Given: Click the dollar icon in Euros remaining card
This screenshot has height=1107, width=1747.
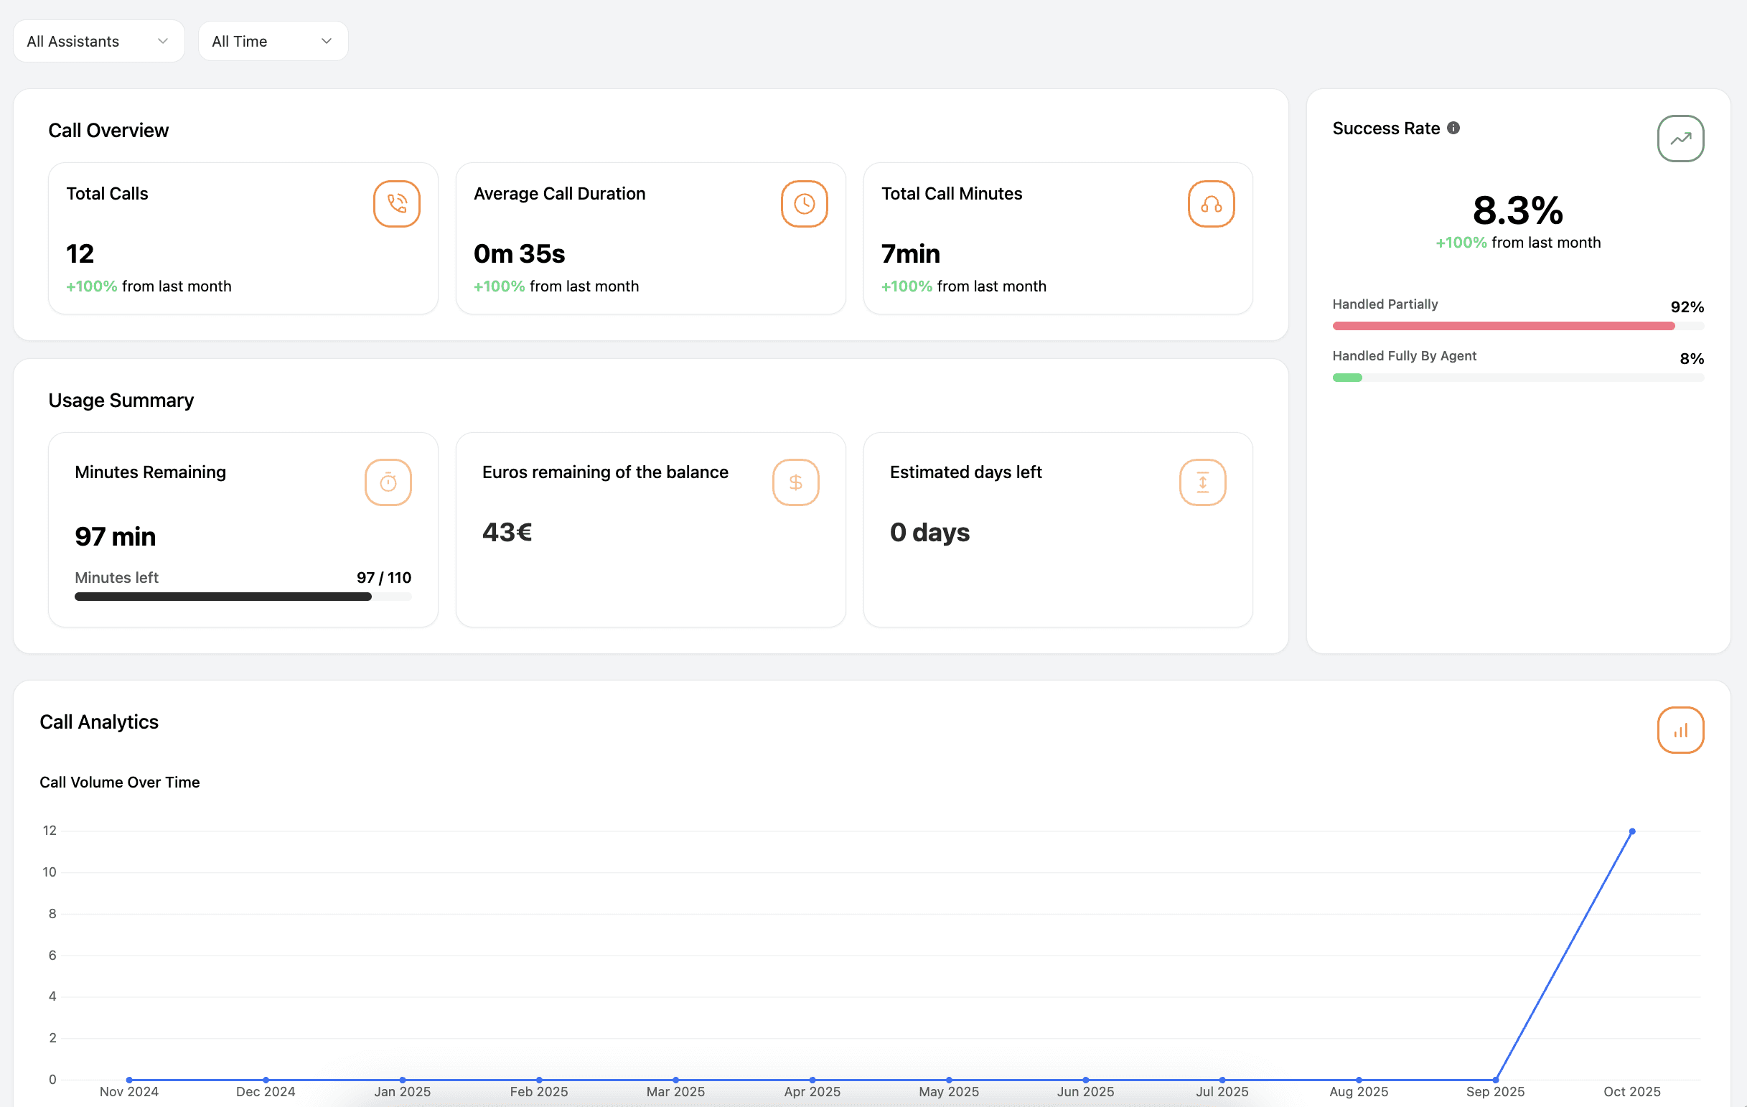Looking at the screenshot, I should (795, 482).
